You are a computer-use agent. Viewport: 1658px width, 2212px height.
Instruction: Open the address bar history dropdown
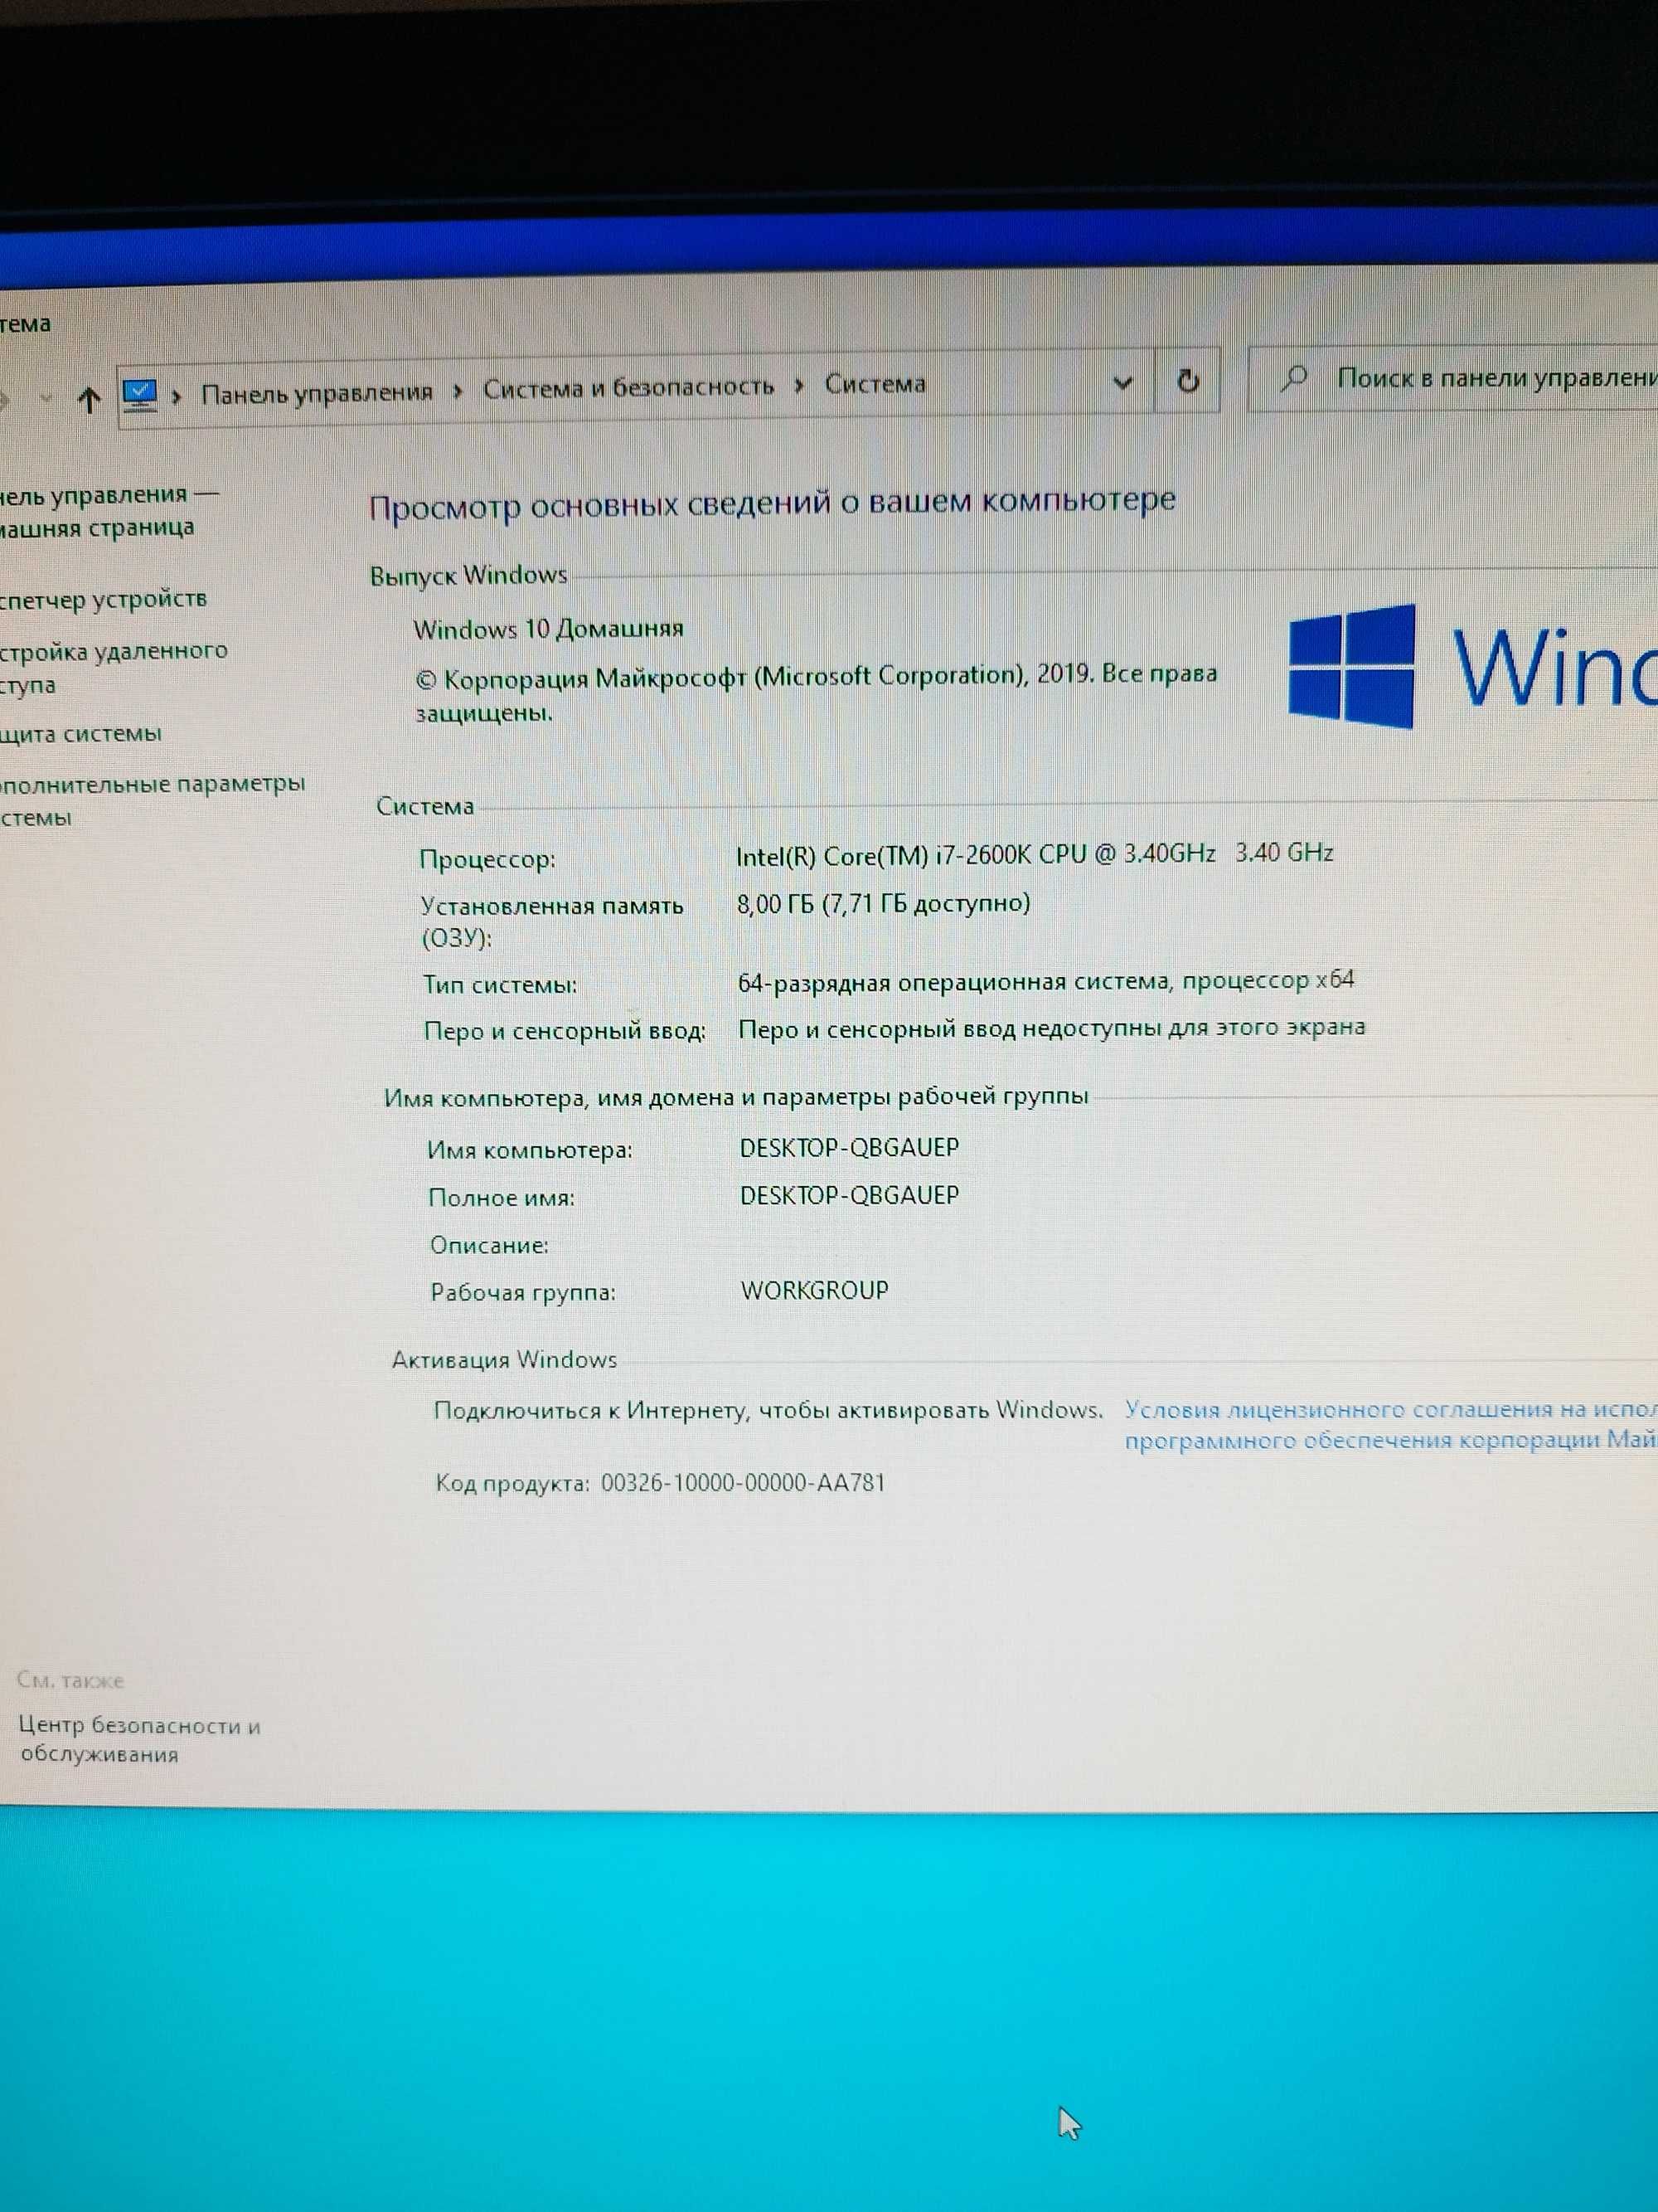[1122, 382]
